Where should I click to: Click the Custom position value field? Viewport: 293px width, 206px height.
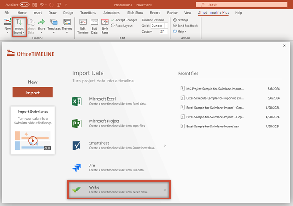[164, 31]
